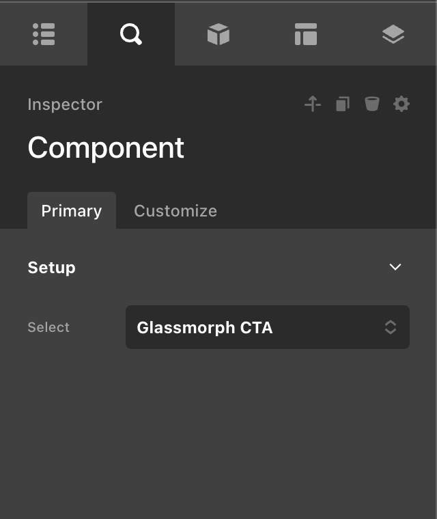437x519 pixels.
Task: Switch to the Customize tab
Action: pos(175,211)
